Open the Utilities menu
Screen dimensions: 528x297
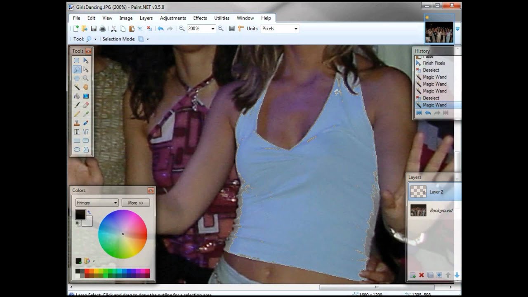pyautogui.click(x=222, y=18)
